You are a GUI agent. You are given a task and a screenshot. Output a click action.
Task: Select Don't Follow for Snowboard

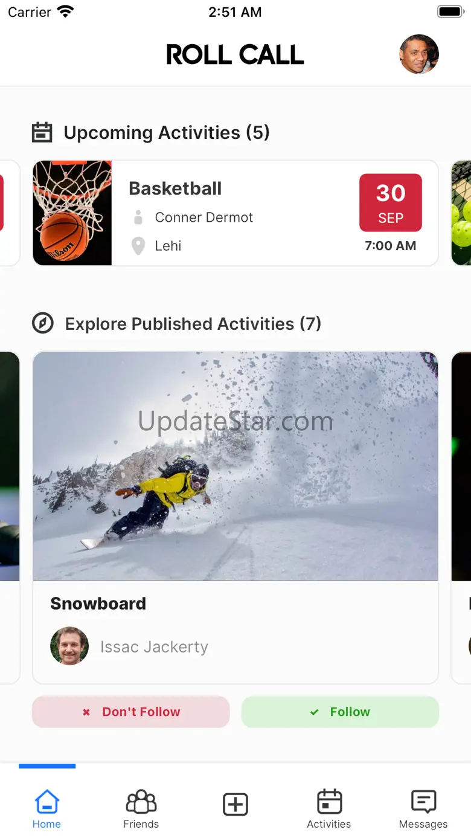(x=131, y=712)
